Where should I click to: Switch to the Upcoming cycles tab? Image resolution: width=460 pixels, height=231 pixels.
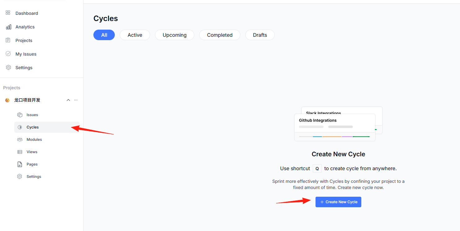point(174,35)
